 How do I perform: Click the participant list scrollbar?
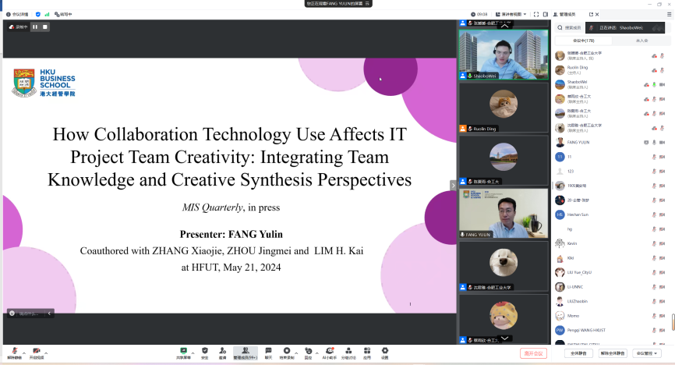click(672, 321)
